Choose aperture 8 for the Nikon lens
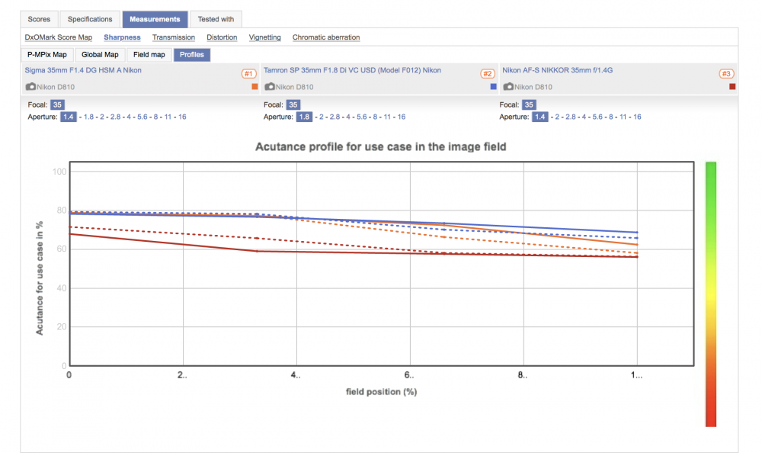Viewport: 762px width, 453px height. point(611,117)
